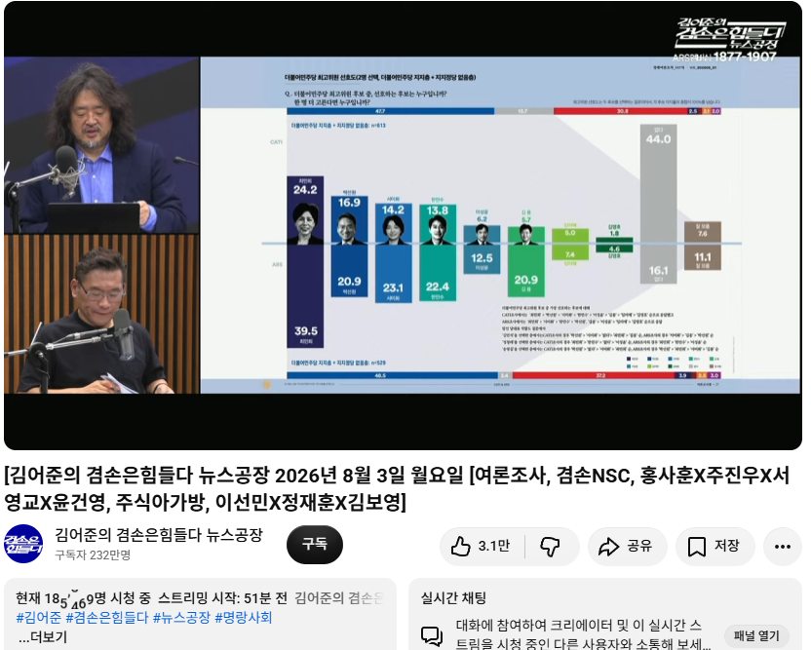This screenshot has height=650, width=811.
Task: Click the 구독자 232만명 subscriber count
Action: pyautogui.click(x=93, y=554)
